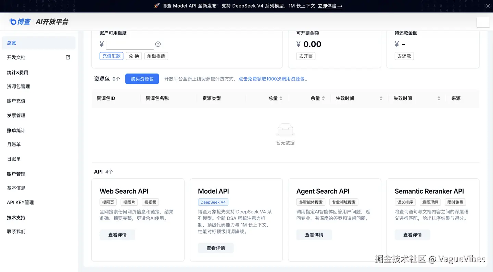The height and width of the screenshot is (272, 493).
Task: Sort the table by 余量 column
Action: pyautogui.click(x=323, y=99)
